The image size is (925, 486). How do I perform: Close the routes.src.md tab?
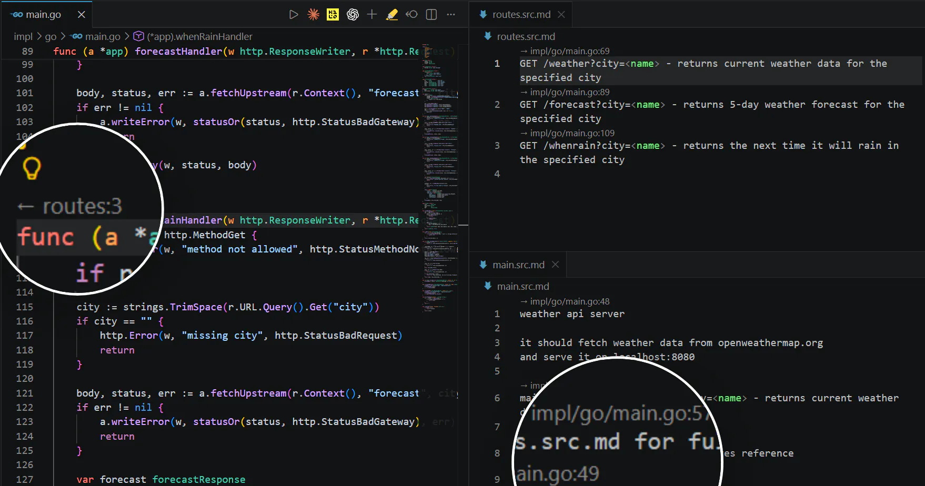point(561,15)
